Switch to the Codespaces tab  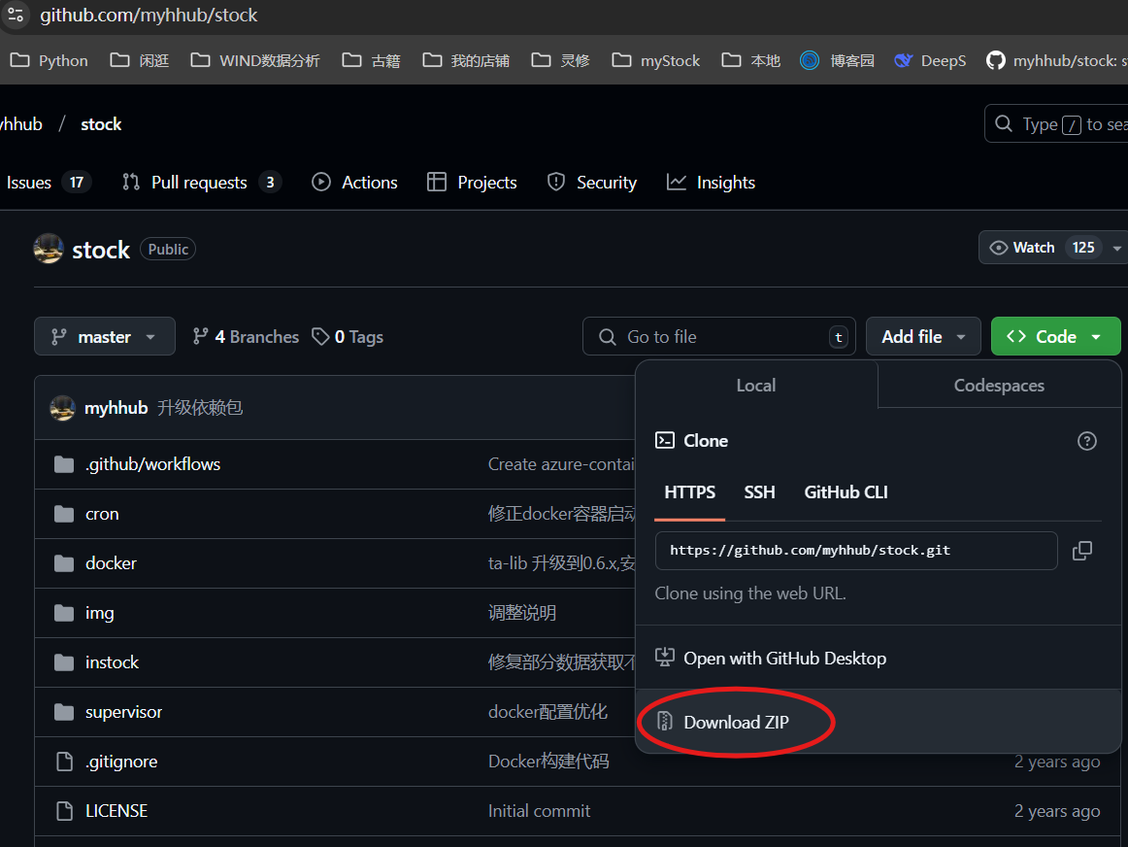(999, 385)
